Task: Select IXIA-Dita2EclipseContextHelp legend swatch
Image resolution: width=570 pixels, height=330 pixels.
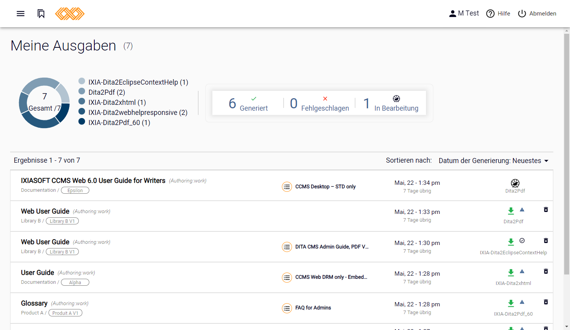Action: click(x=82, y=81)
